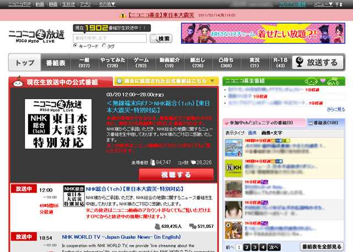Select the タグ radio button
The image size is (353, 252).
click(x=104, y=46)
